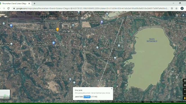Click the Syifa ACC grosir shop pin

click(53, 43)
